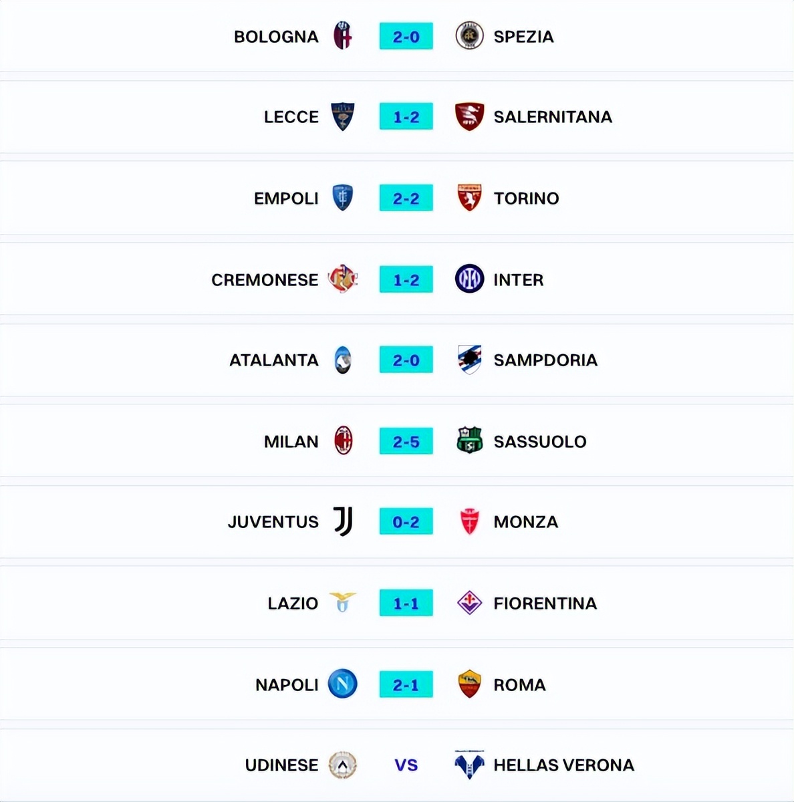
Task: Click the Salernitana club crest
Action: click(469, 116)
